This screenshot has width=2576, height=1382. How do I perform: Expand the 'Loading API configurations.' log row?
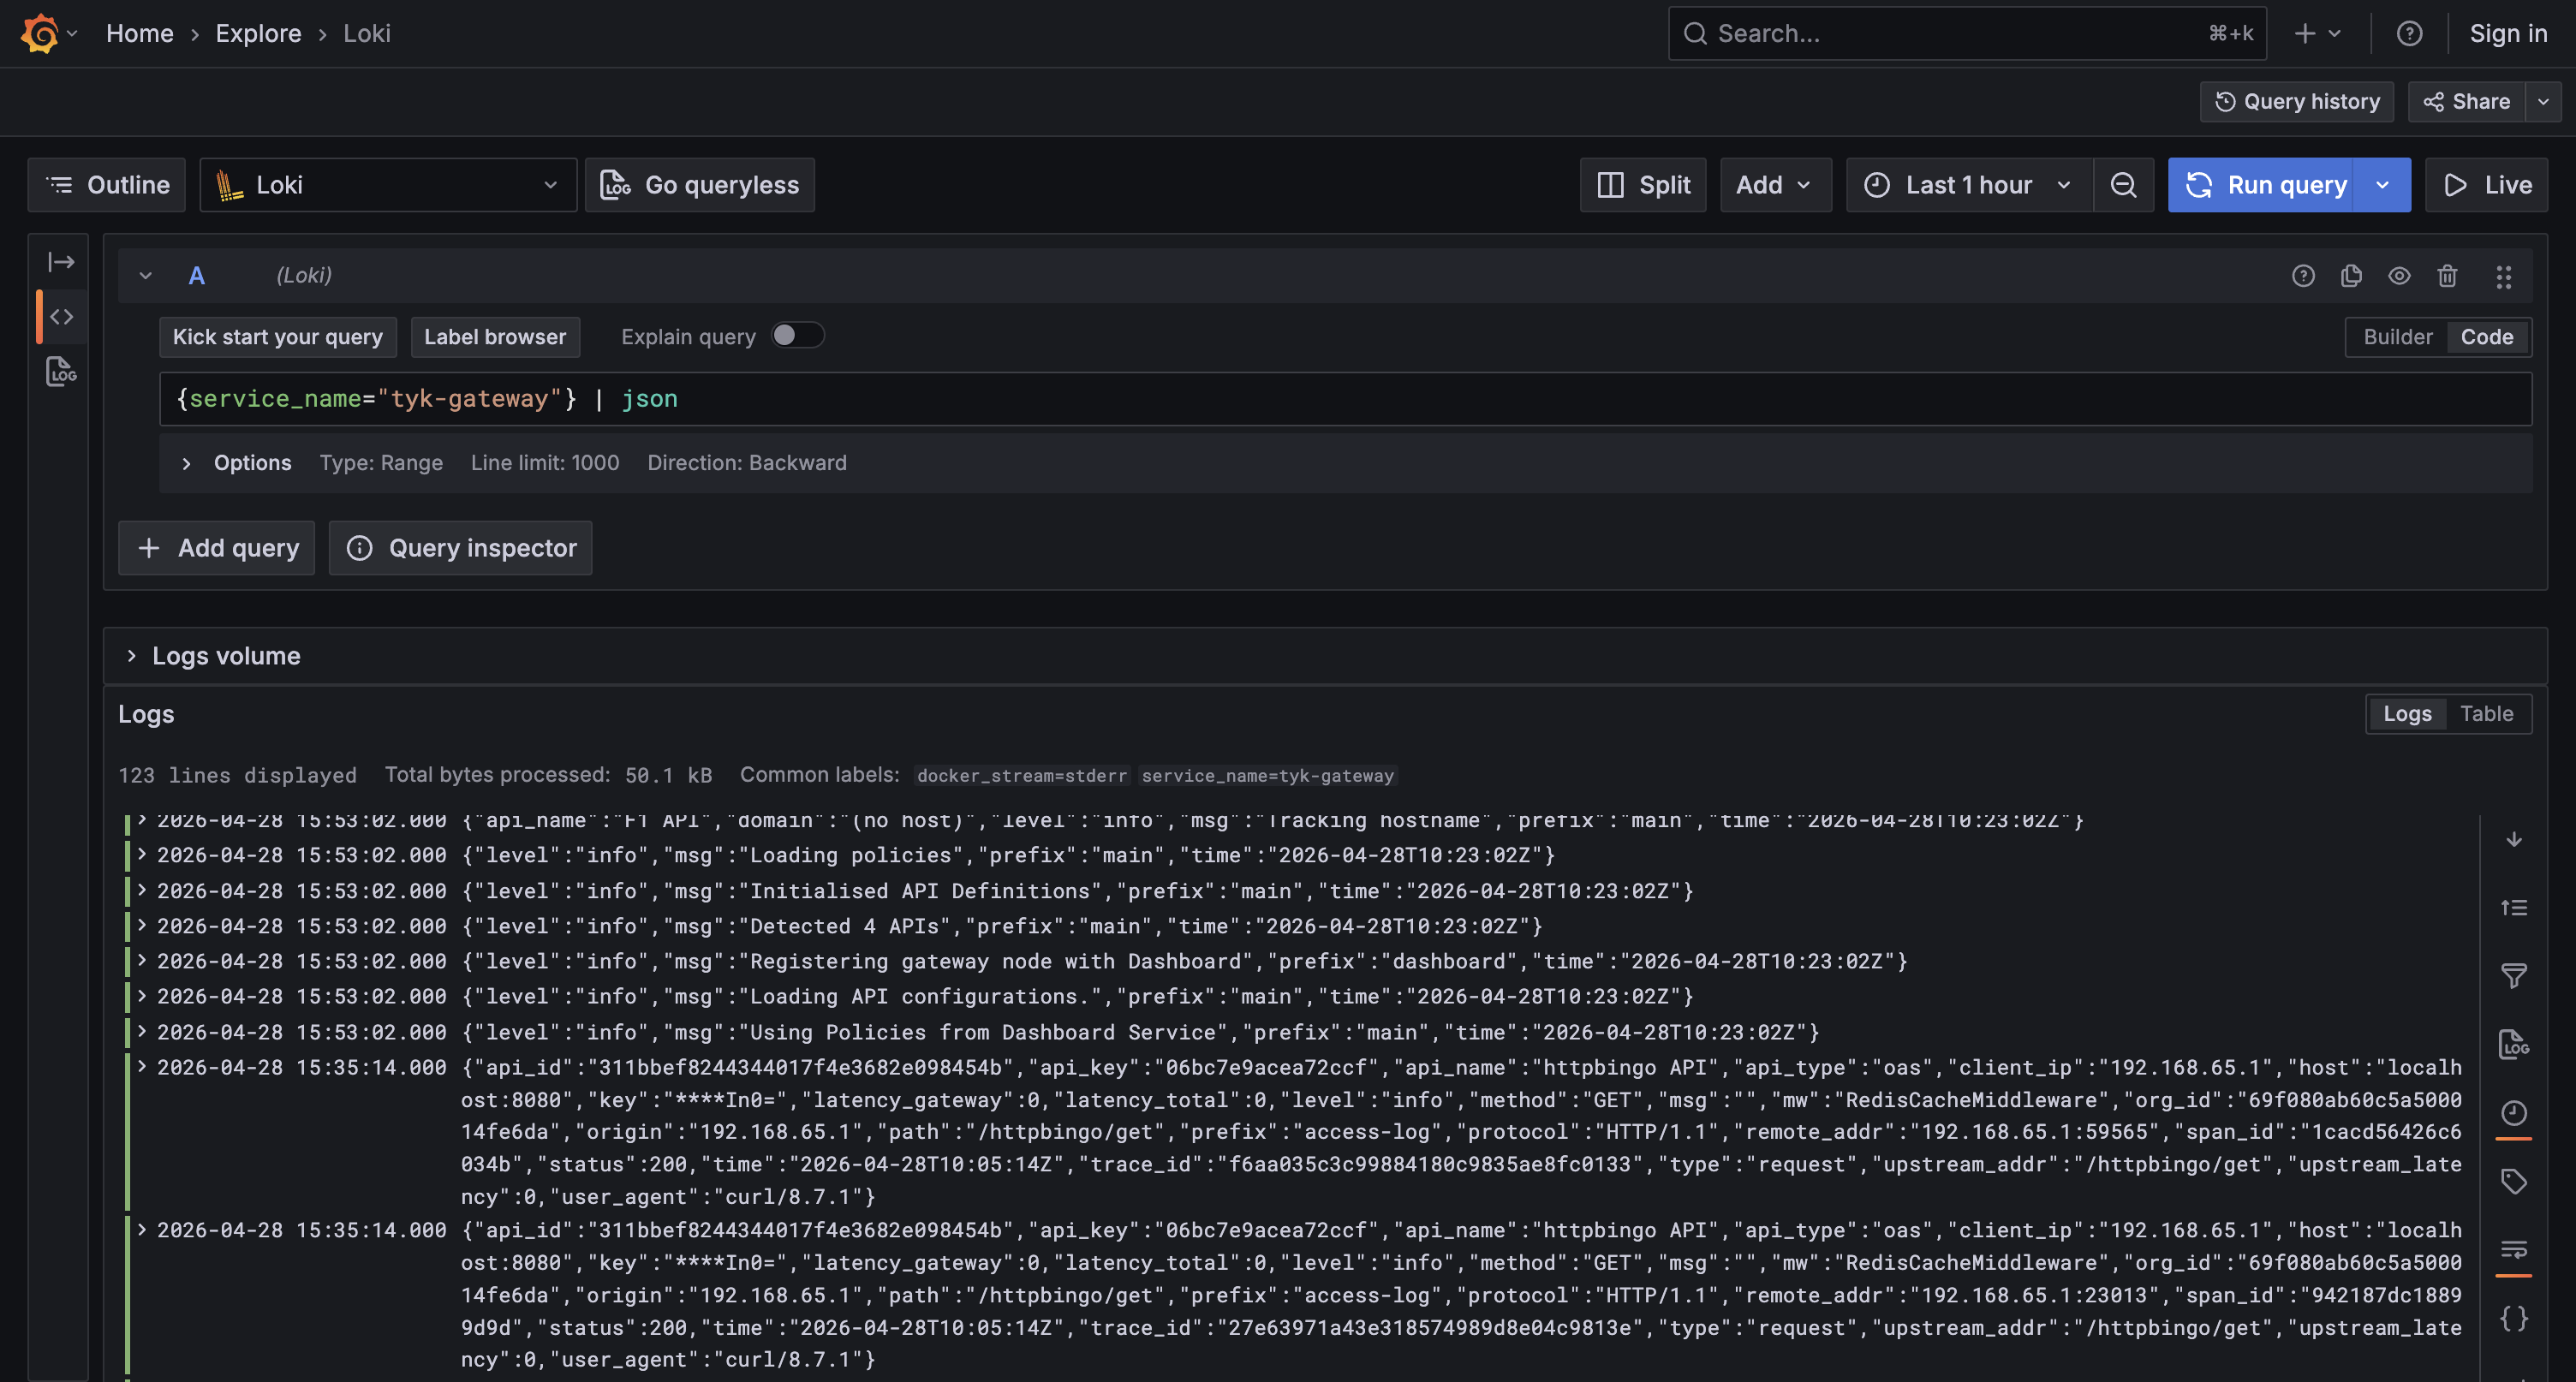point(142,996)
